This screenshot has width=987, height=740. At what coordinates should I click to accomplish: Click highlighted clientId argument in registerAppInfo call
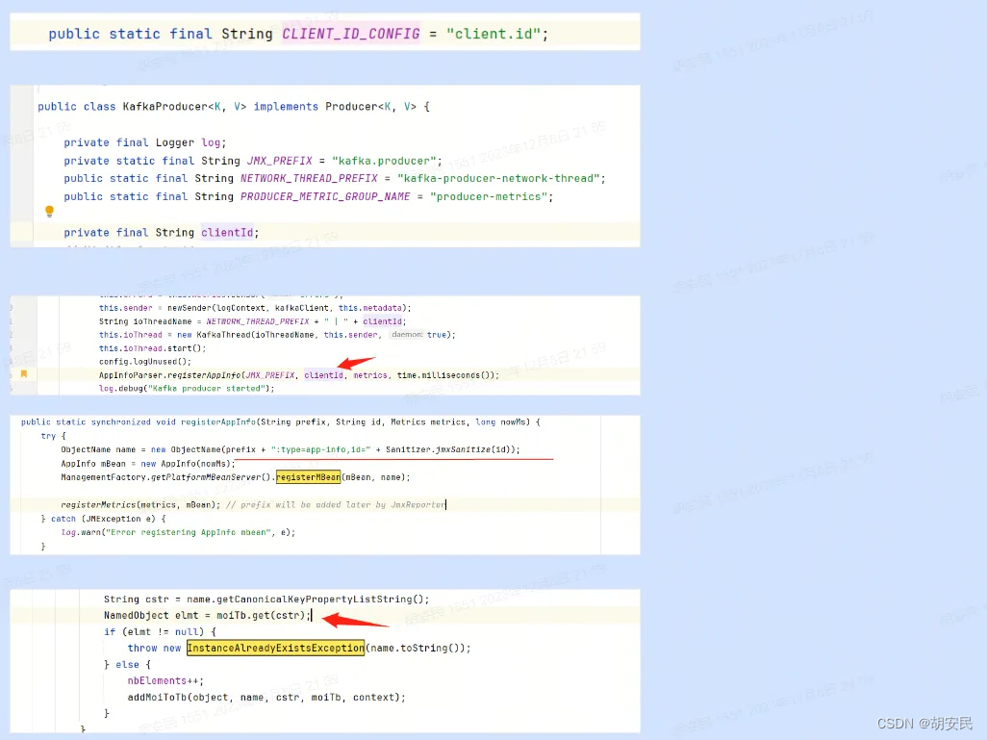pyautogui.click(x=323, y=375)
